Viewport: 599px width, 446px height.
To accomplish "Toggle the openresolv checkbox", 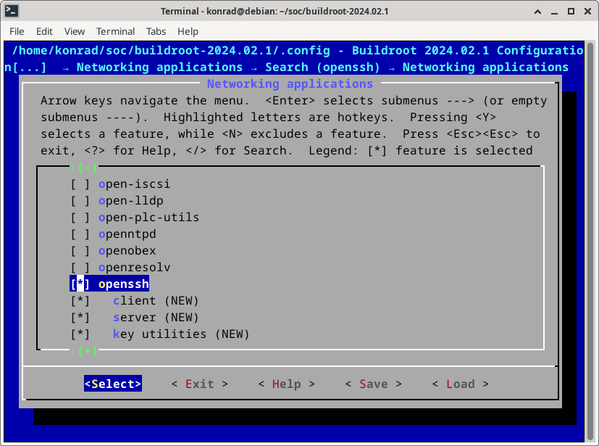I will pos(80,268).
